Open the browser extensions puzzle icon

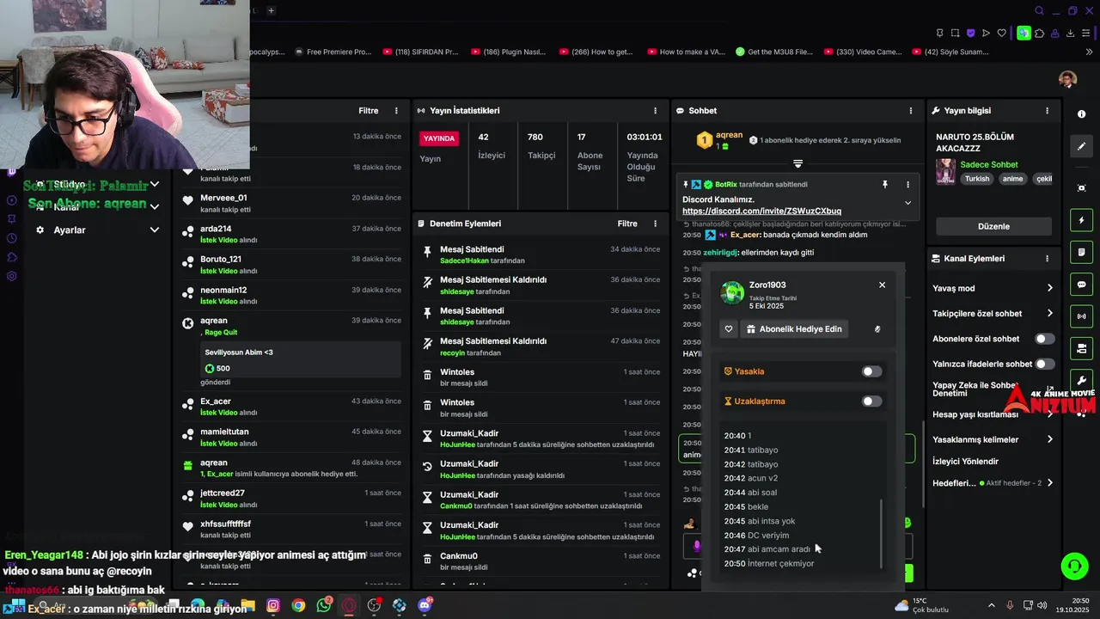click(x=1039, y=33)
